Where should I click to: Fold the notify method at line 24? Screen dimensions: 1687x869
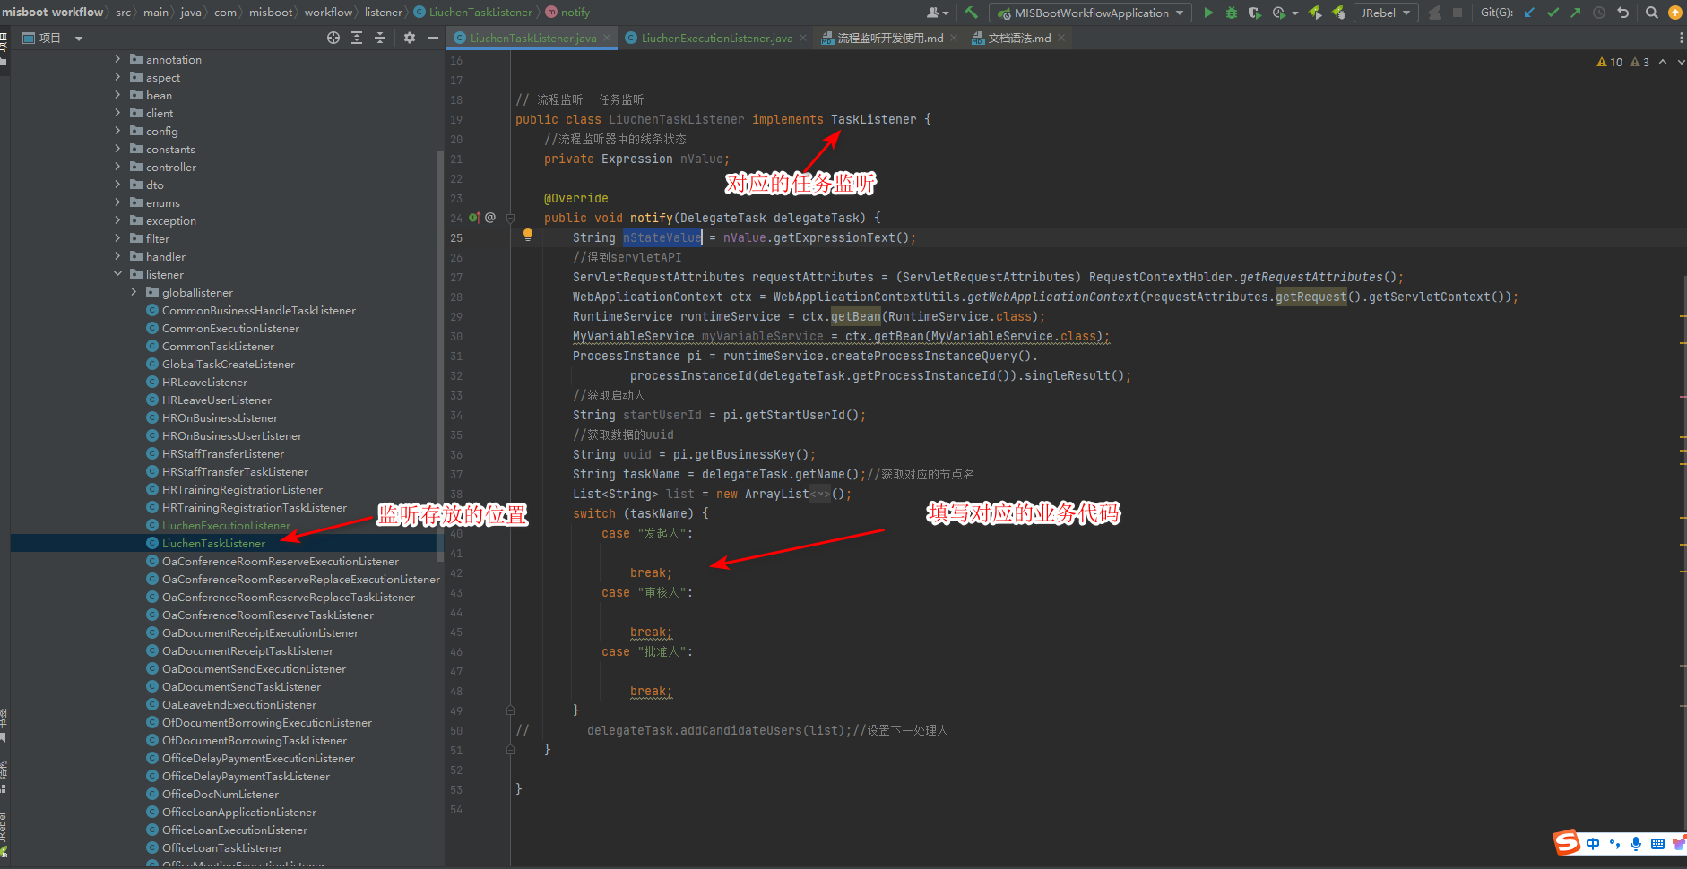coord(510,218)
